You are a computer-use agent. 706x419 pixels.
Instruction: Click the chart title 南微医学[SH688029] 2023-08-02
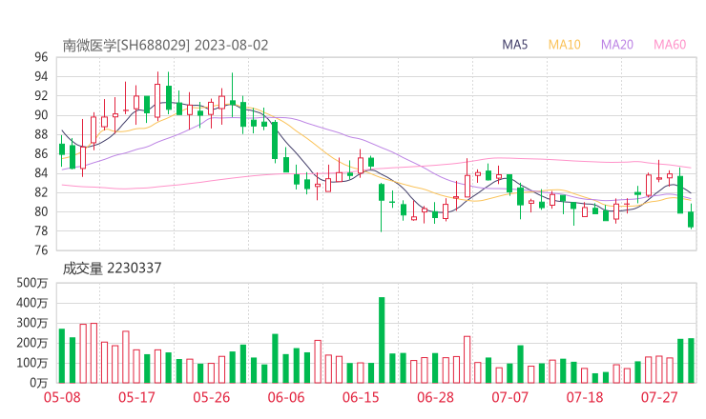click(x=165, y=46)
